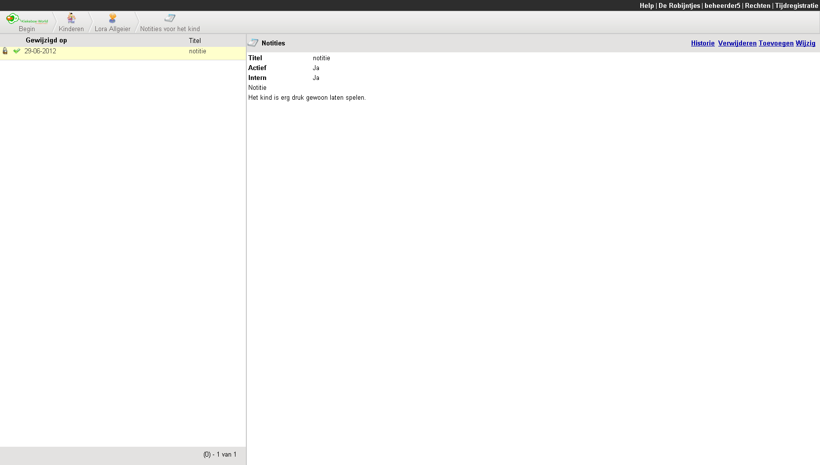820x465 pixels.
Task: Click the Begin breadcrumb label
Action: pyautogui.click(x=27, y=29)
